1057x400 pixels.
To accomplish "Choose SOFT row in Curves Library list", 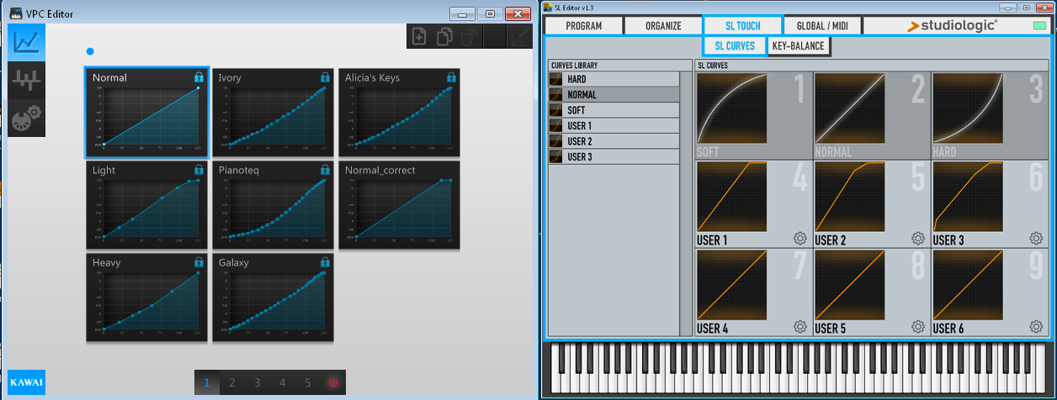I will [613, 110].
